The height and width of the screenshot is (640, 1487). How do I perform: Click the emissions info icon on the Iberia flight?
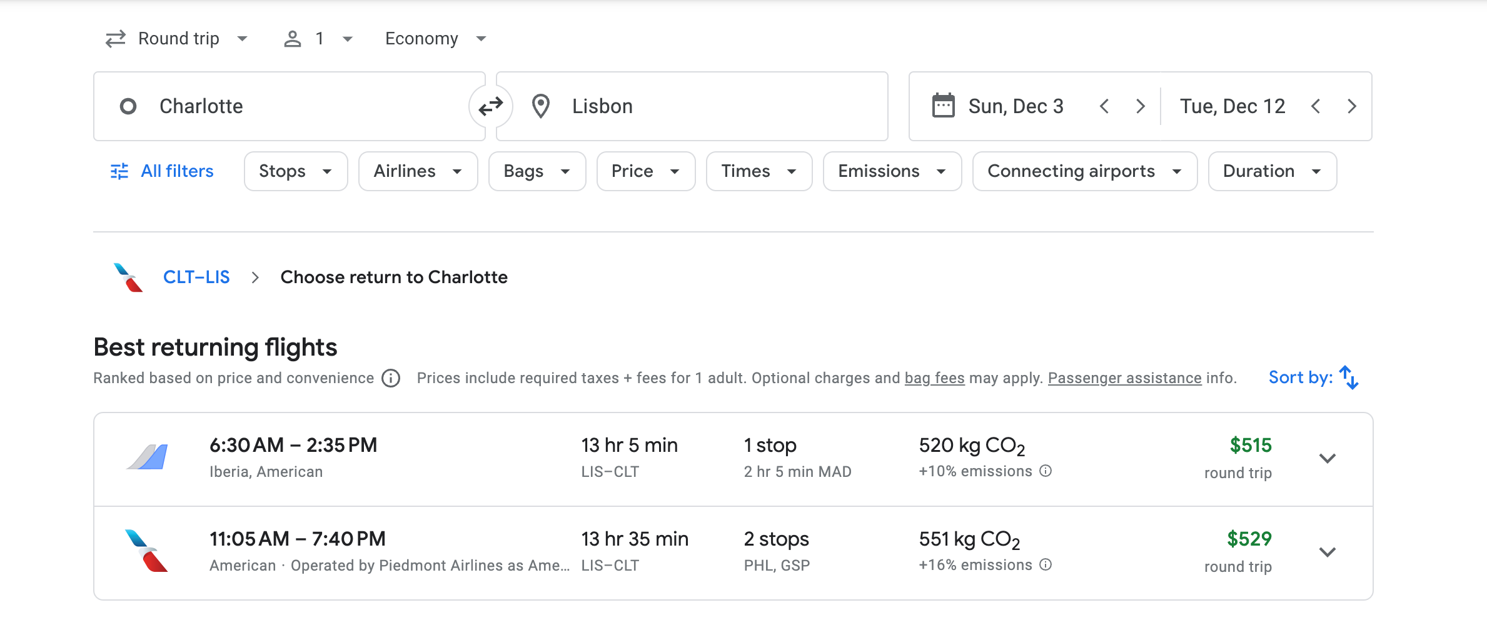pos(1046,471)
